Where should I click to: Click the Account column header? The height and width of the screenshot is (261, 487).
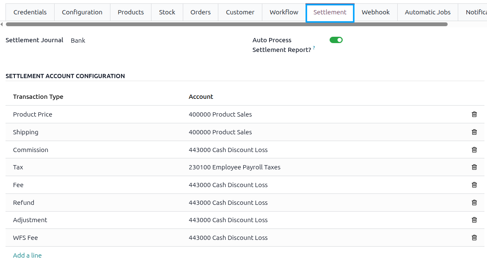pos(201,97)
